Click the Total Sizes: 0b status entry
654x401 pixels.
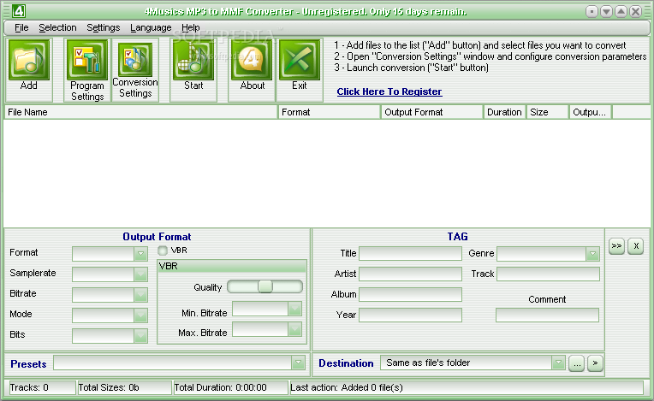(x=124, y=387)
